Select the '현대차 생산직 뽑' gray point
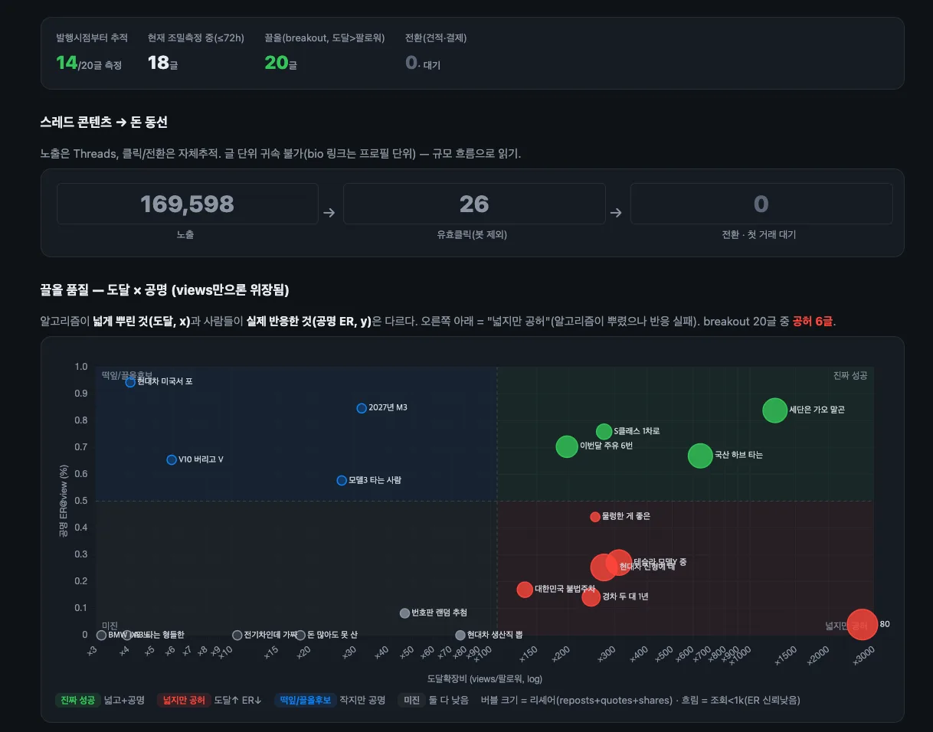The image size is (933, 732). tap(460, 635)
